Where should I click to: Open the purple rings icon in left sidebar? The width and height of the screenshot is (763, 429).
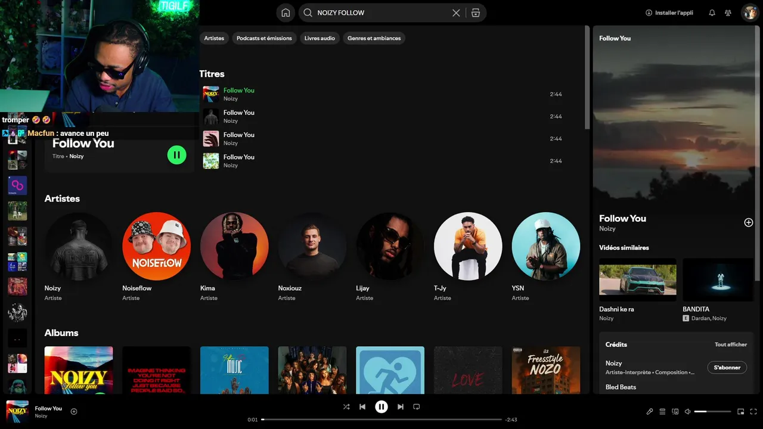[x=17, y=185]
